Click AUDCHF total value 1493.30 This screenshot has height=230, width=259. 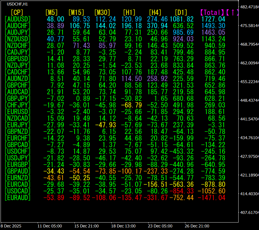click(x=213, y=26)
